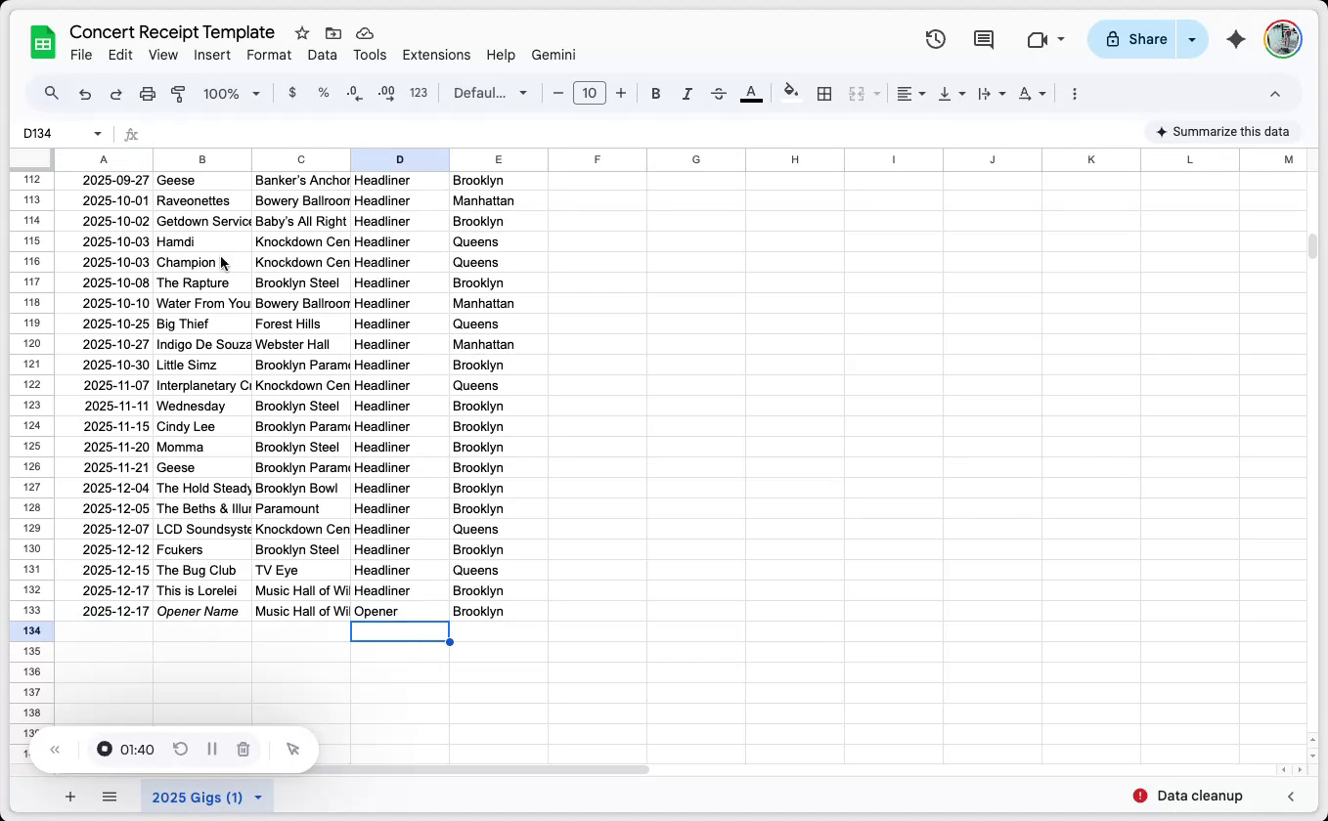Viewport: 1328px width, 821px height.
Task: Activate the paint format roller
Action: click(x=178, y=94)
